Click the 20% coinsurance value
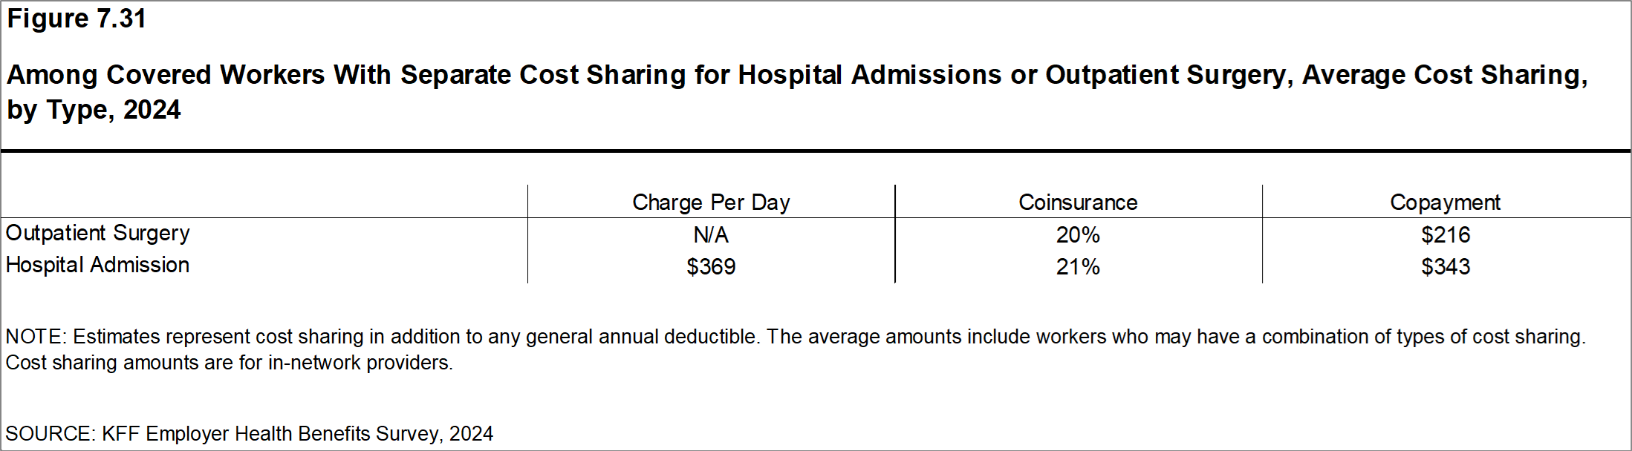Screen dimensions: 1632x451 1078,235
